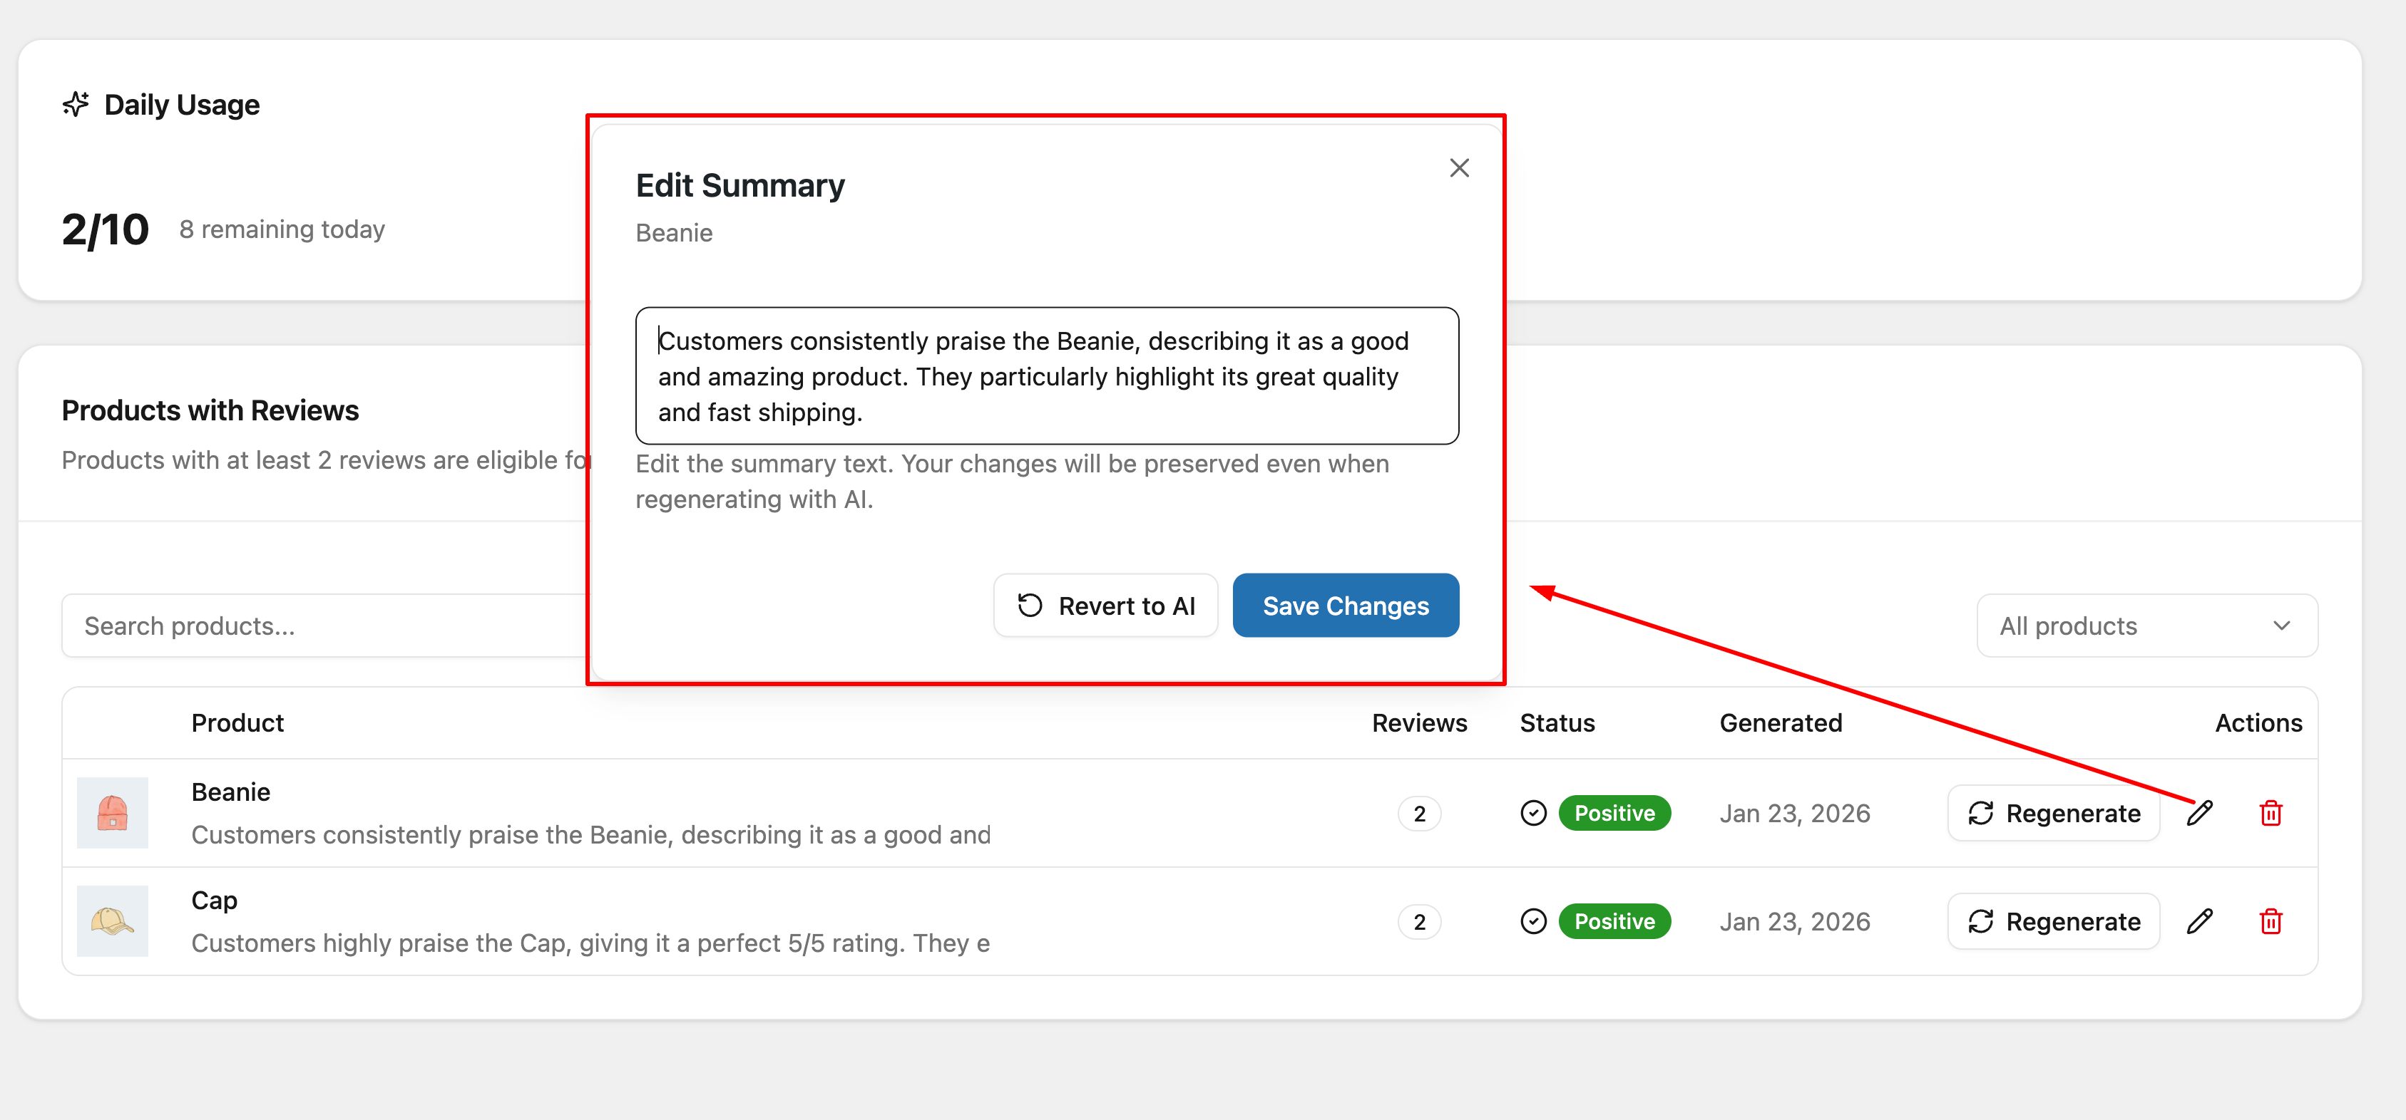Click the pencil edit icon for Cap
The width and height of the screenshot is (2406, 1120).
coord(2200,921)
